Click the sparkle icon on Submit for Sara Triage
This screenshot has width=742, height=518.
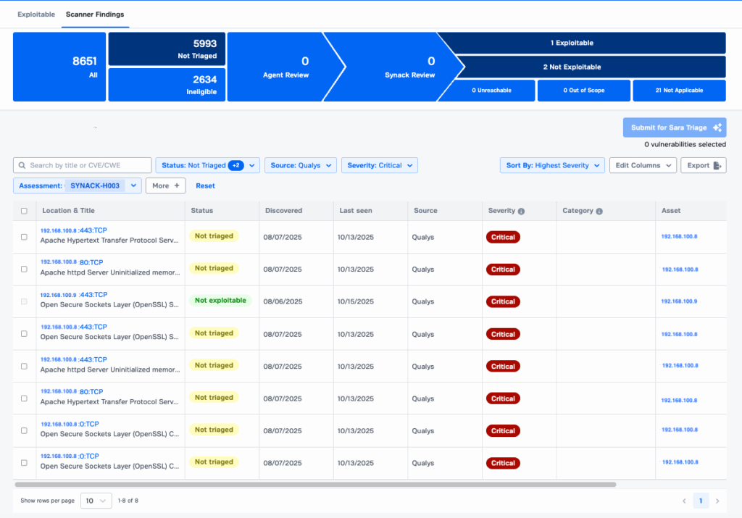[x=717, y=128]
